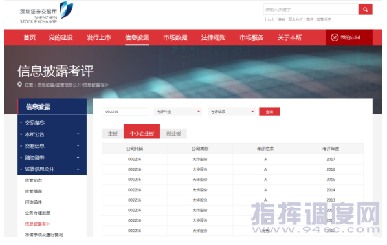Click the 我的定制 compass icon
387x245 pixels.
coord(335,37)
